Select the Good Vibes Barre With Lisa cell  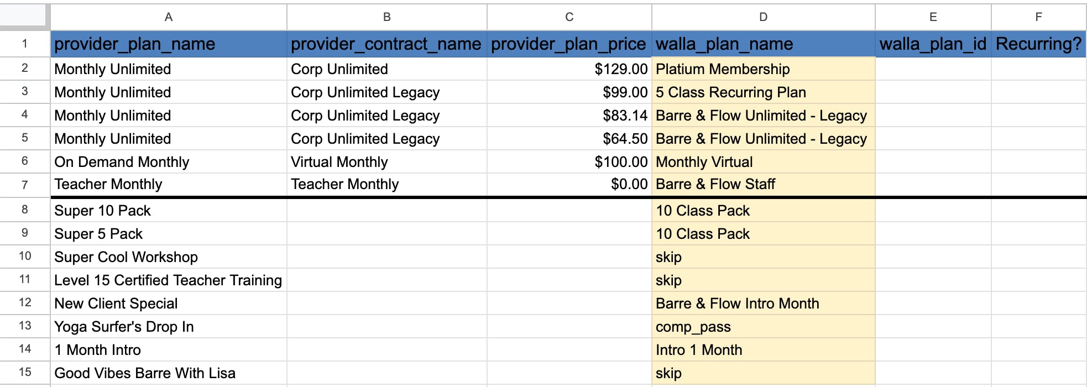point(169,373)
